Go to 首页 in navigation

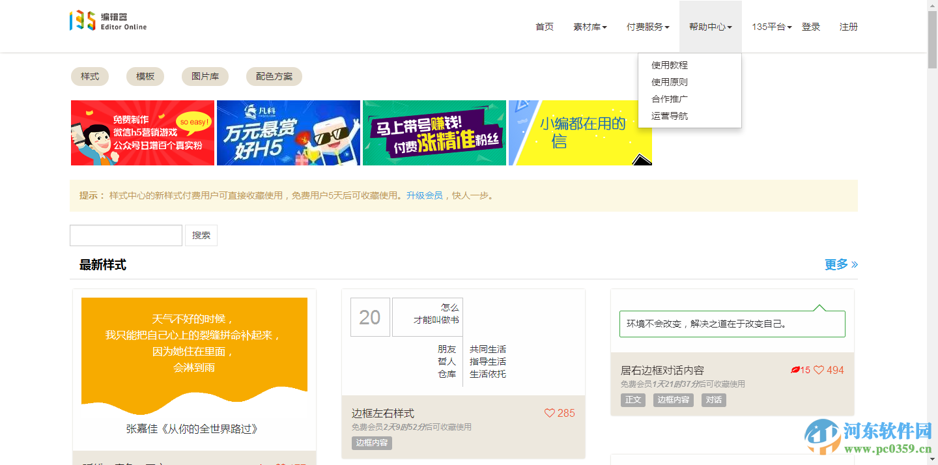pyautogui.click(x=545, y=27)
